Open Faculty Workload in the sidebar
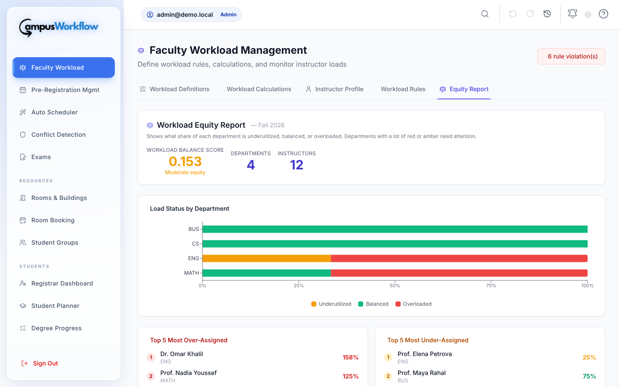This screenshot has width=619, height=387. tap(64, 68)
